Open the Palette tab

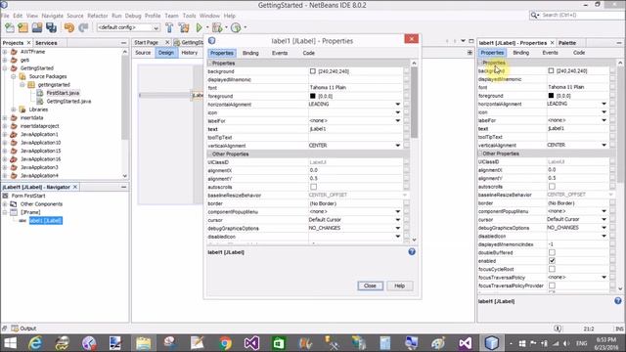tap(567, 43)
